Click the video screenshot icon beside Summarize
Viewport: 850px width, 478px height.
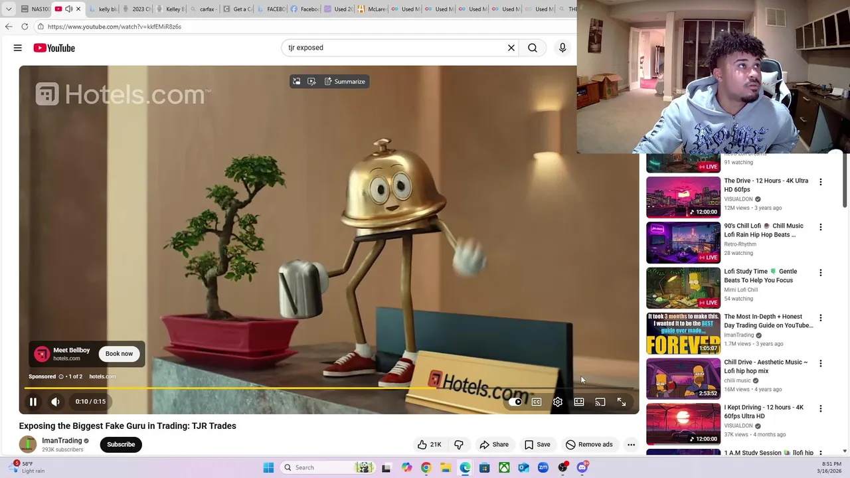[311, 82]
